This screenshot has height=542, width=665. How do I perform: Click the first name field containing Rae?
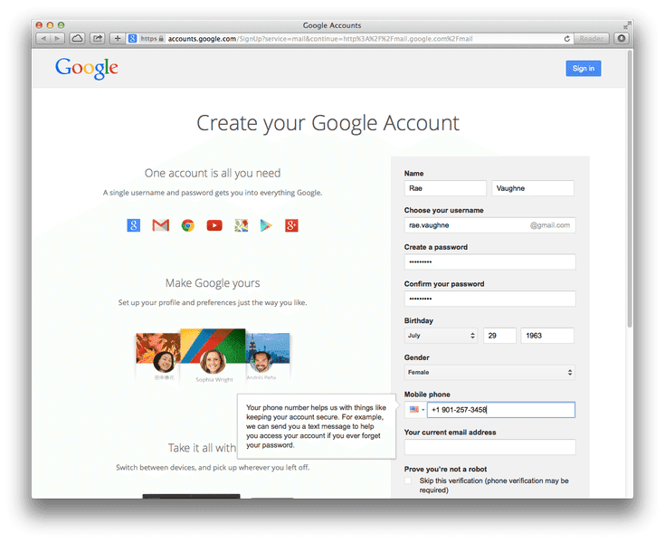tap(445, 188)
